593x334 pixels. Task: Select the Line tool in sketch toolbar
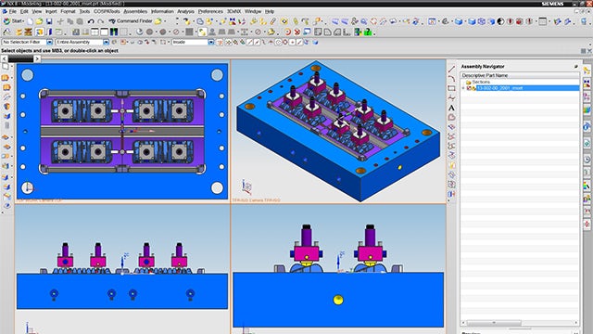(451, 70)
